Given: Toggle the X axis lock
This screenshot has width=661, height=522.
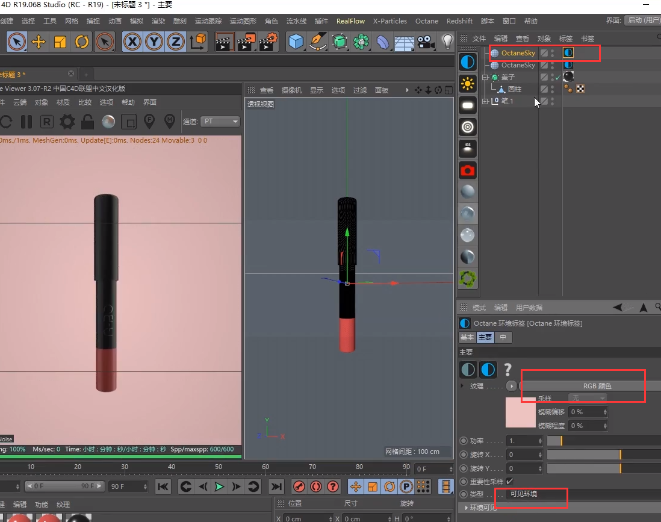Looking at the screenshot, I should (132, 42).
